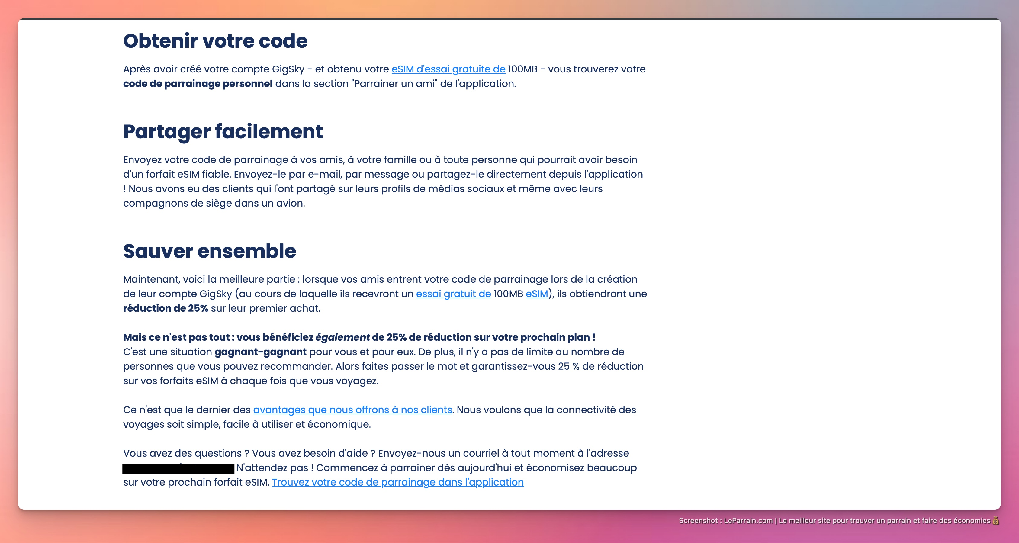Open "avantages que nous offrons à nos clients" link
The width and height of the screenshot is (1019, 543).
coord(352,410)
